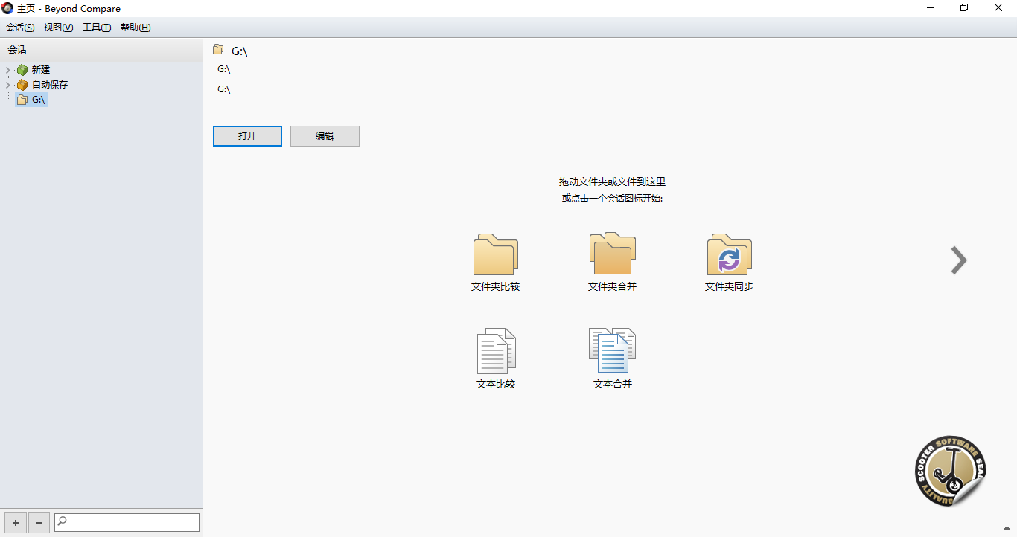
Task: Click the second G:\ path line under the heading
Action: pos(223,89)
